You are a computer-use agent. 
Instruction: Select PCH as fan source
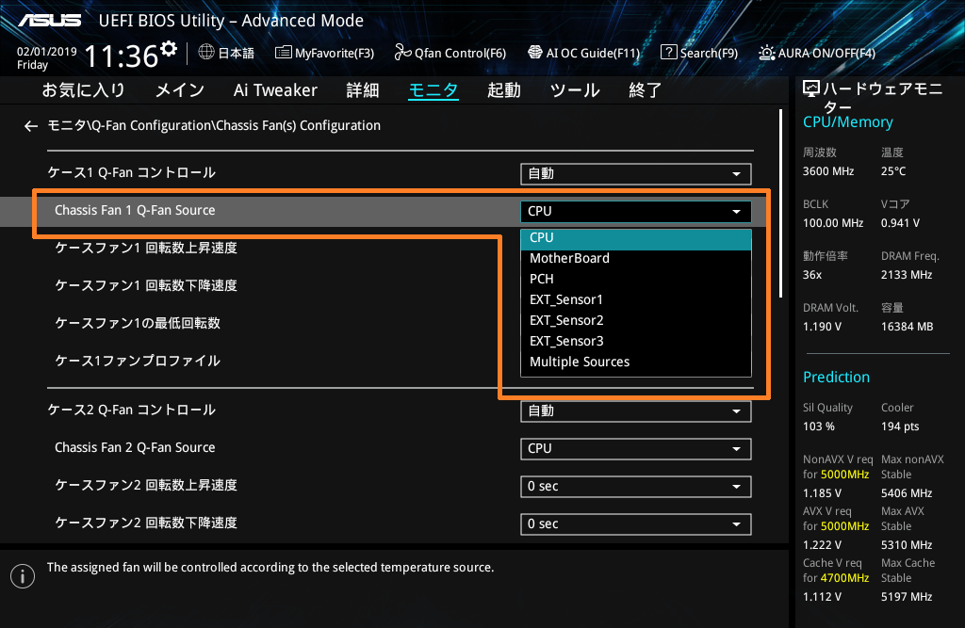636,280
